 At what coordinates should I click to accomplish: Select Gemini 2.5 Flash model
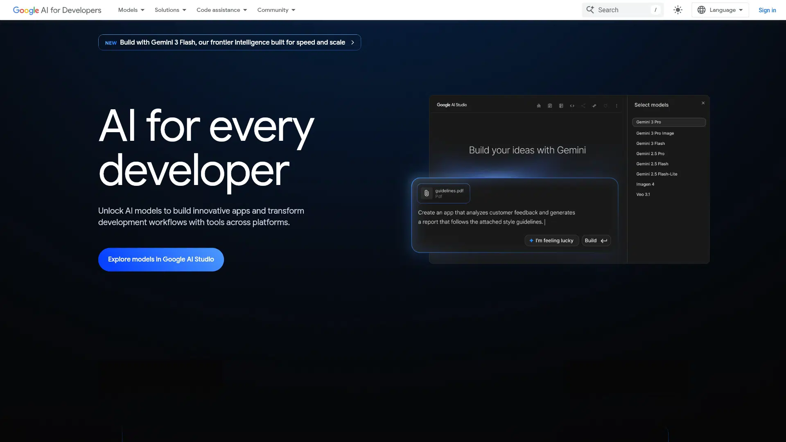652,164
